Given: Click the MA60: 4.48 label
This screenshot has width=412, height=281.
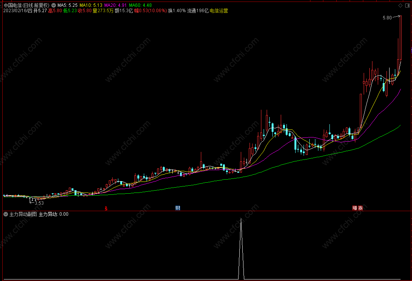Looking at the screenshot, I should [140, 5].
